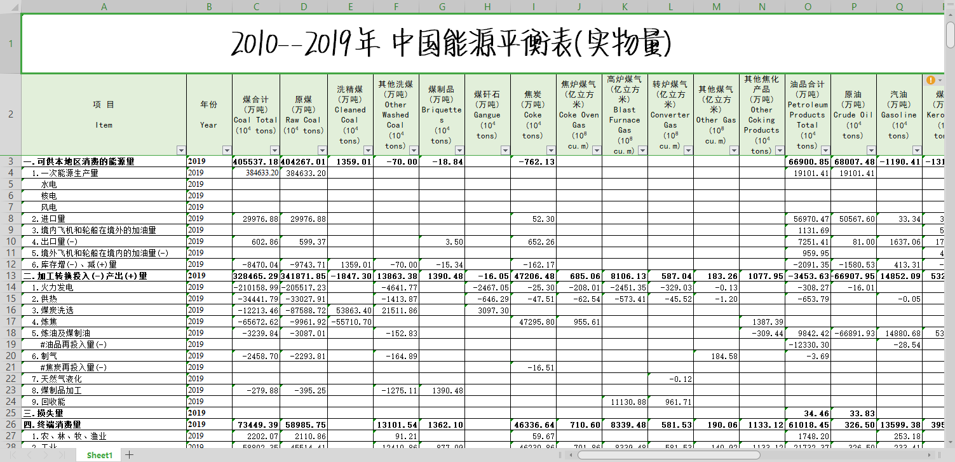The width and height of the screenshot is (955, 462).
Task: Expand the Blast Furnace Gas filter
Action: (x=642, y=151)
